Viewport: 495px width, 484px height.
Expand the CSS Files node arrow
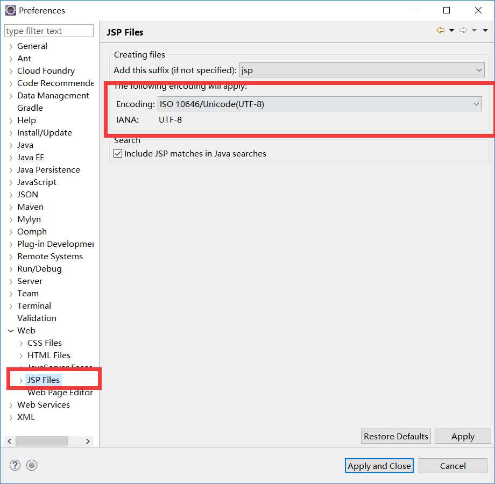(21, 343)
